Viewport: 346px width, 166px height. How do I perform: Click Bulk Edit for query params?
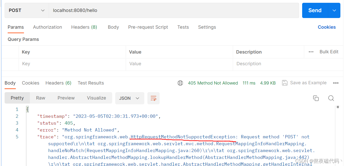tap(329, 52)
